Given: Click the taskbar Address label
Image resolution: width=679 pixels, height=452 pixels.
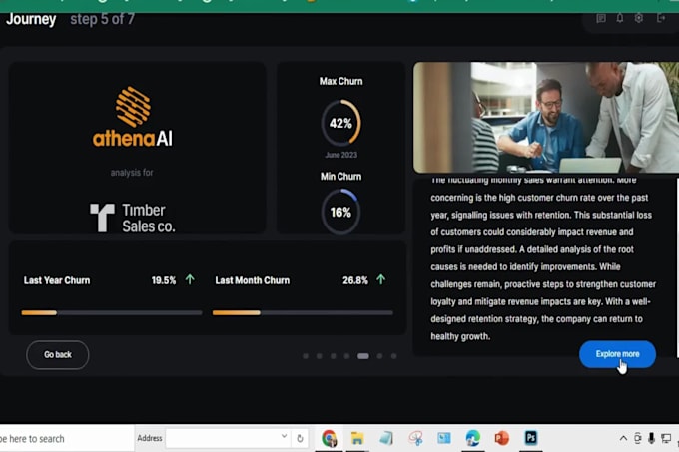Looking at the screenshot, I should tap(150, 438).
